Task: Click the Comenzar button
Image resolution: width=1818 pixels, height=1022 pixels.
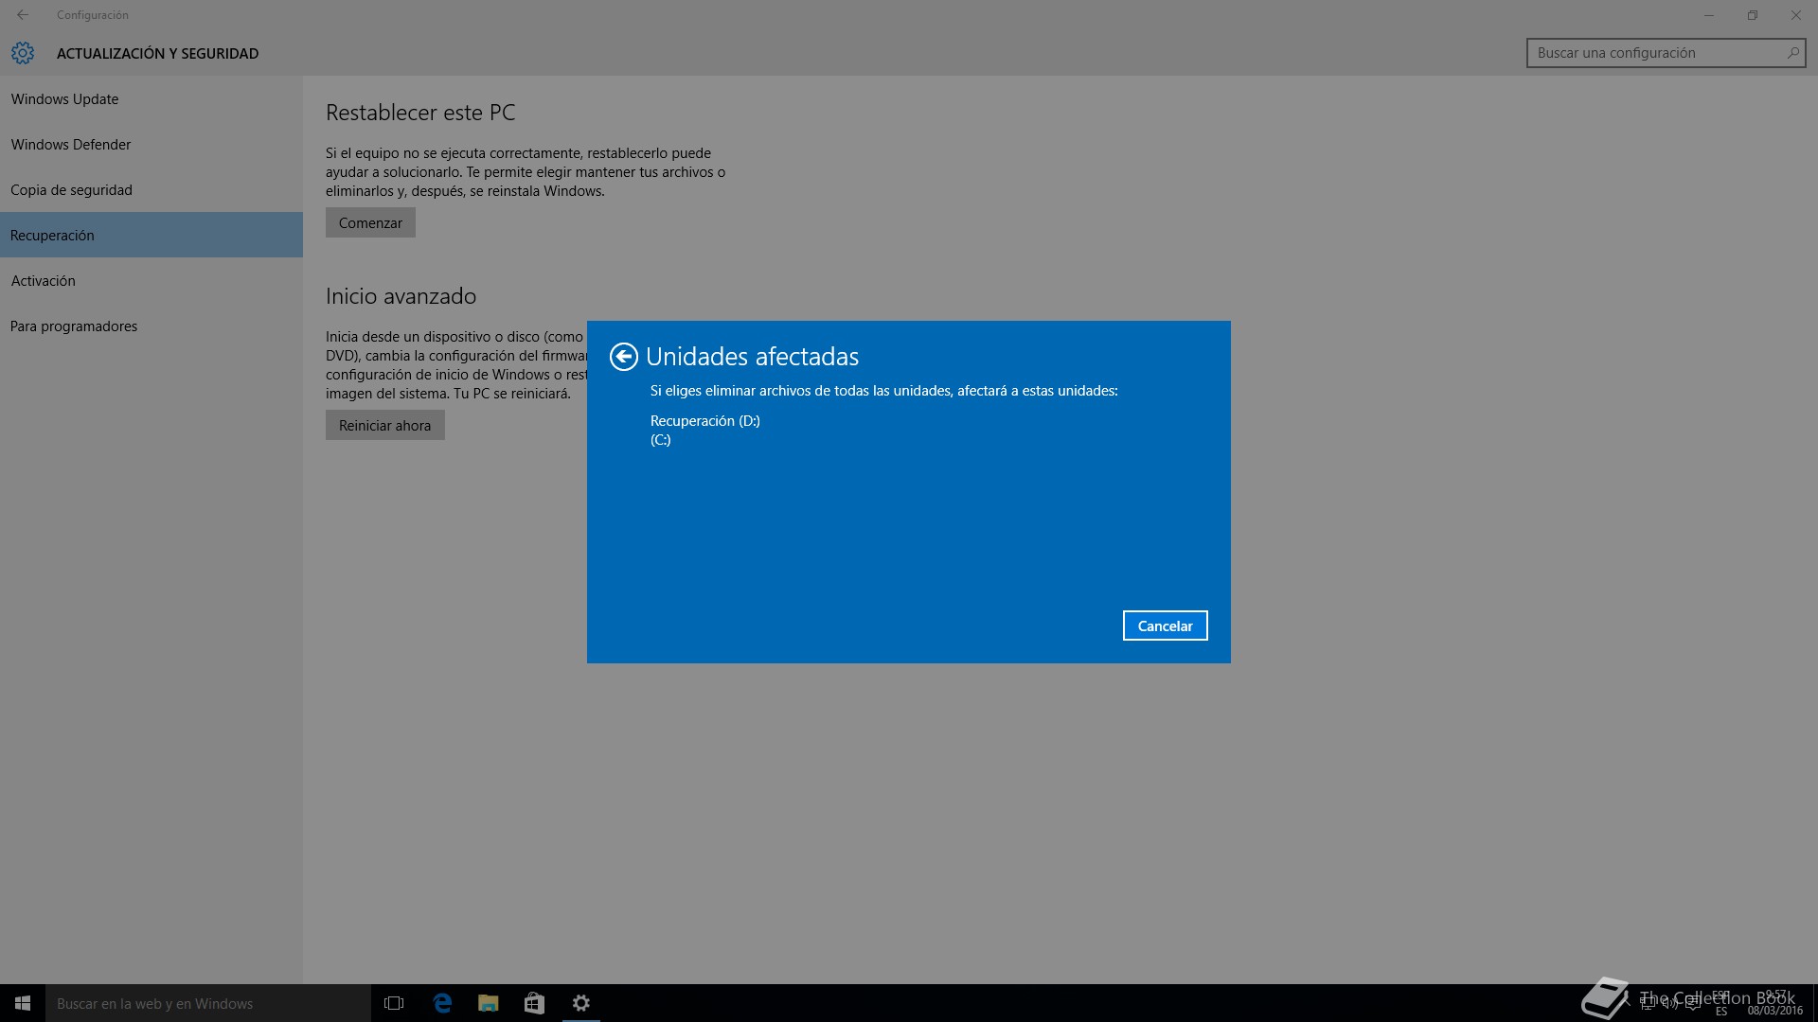Action: (370, 222)
